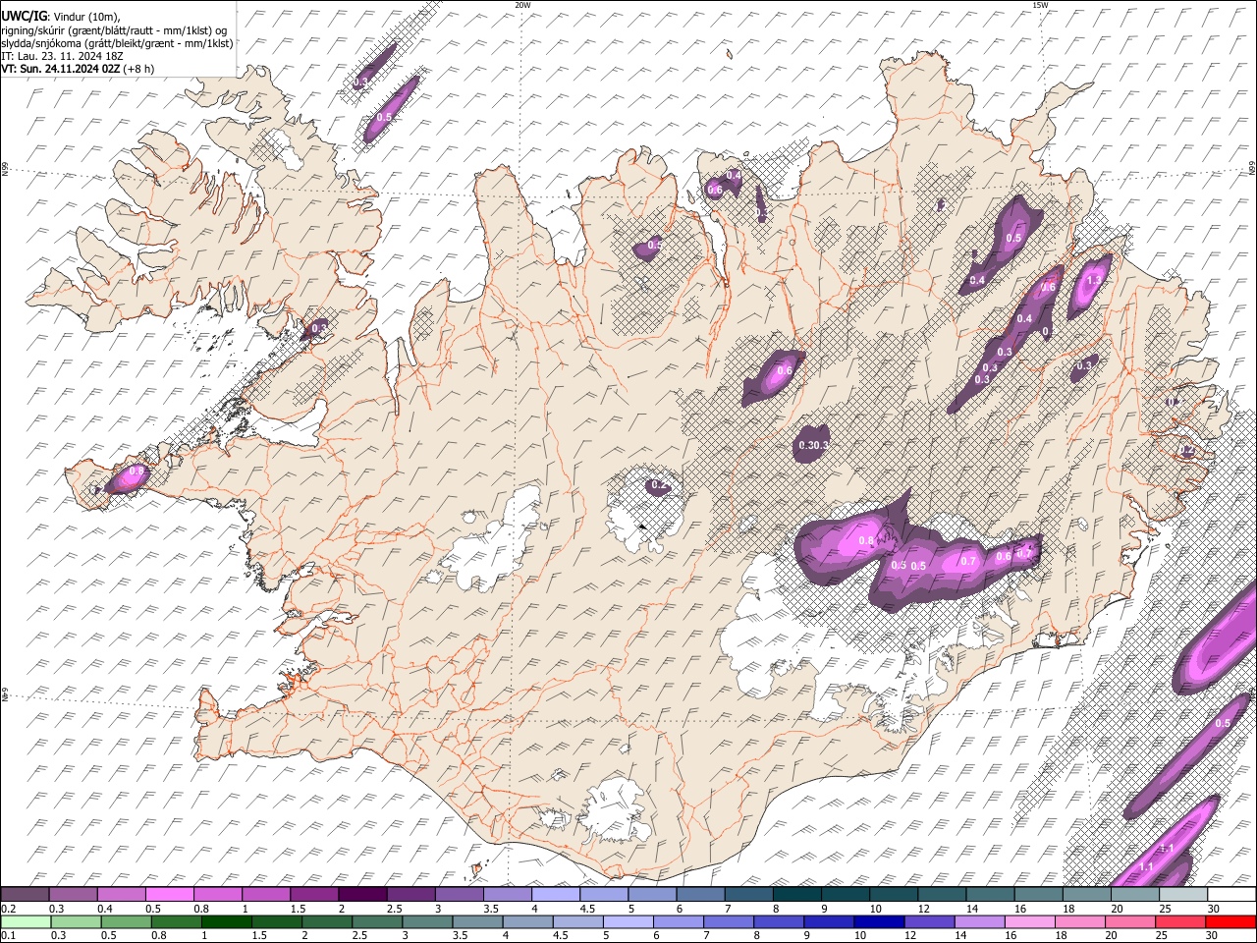Click the pale green first swatch of lower legend
This screenshot has width=1257, height=943.
click(25, 922)
